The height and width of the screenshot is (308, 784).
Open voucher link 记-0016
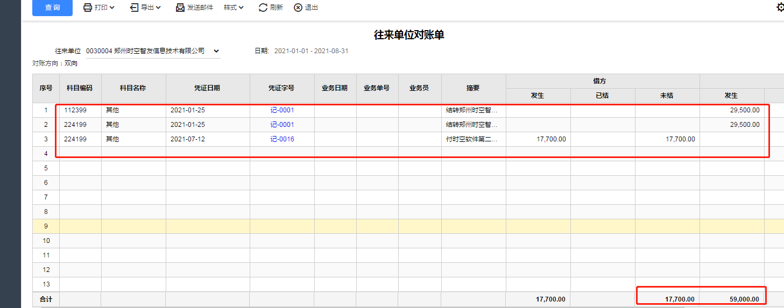click(x=282, y=139)
